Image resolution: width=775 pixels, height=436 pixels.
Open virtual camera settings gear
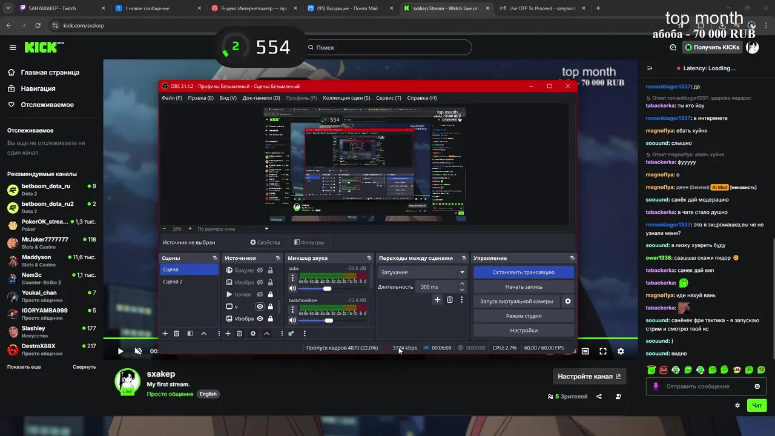click(568, 301)
